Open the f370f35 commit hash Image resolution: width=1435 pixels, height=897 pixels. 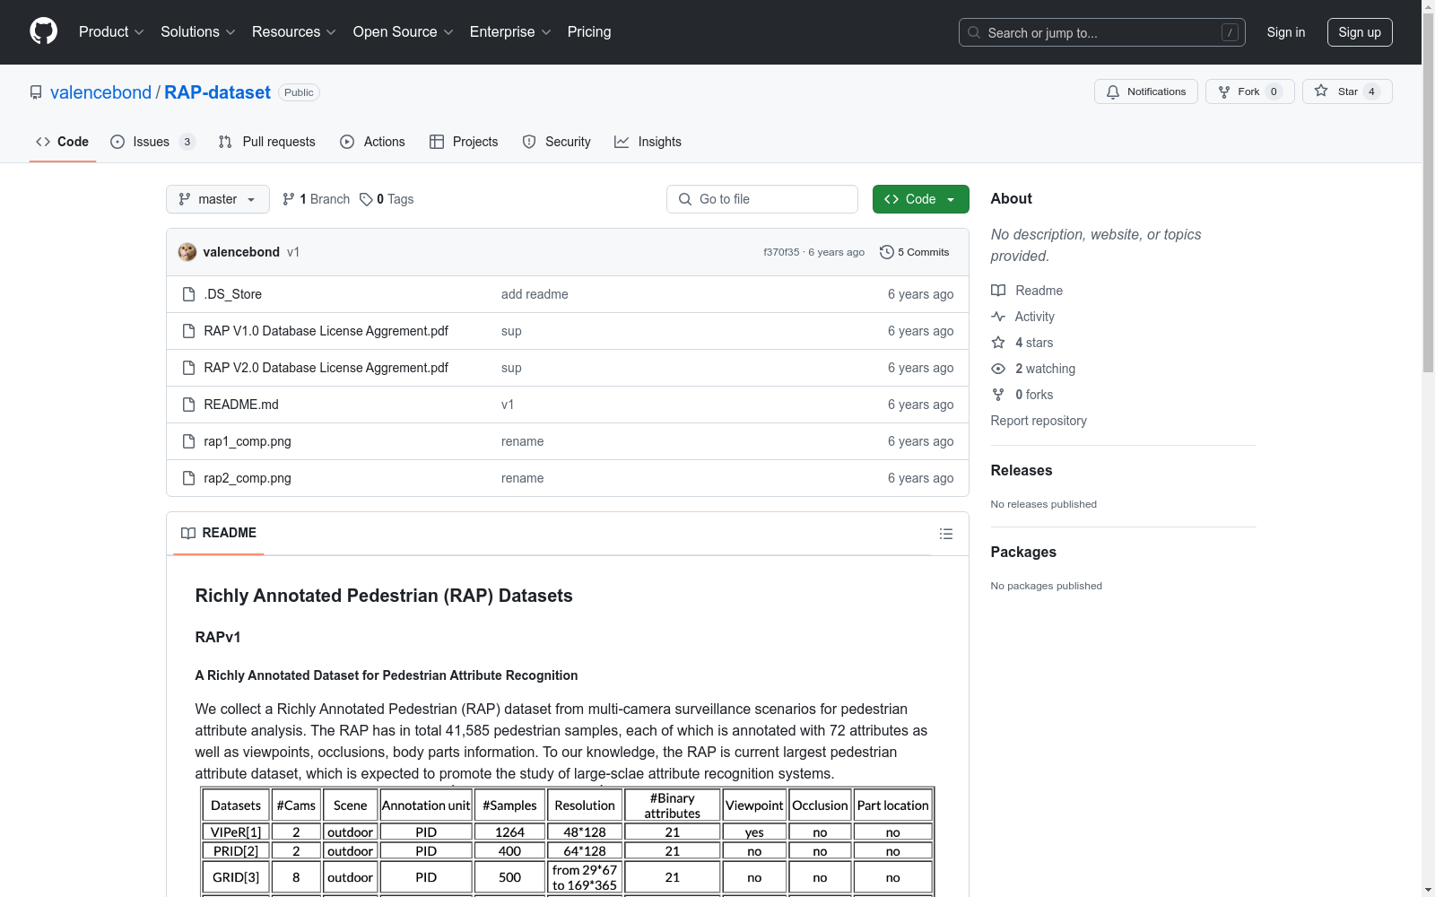(x=781, y=252)
